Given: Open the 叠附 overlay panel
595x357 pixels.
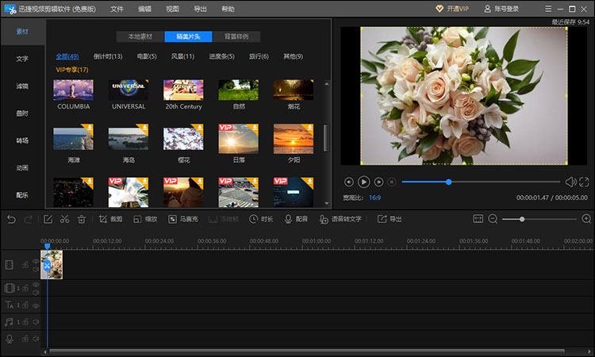Looking at the screenshot, I should (22, 113).
